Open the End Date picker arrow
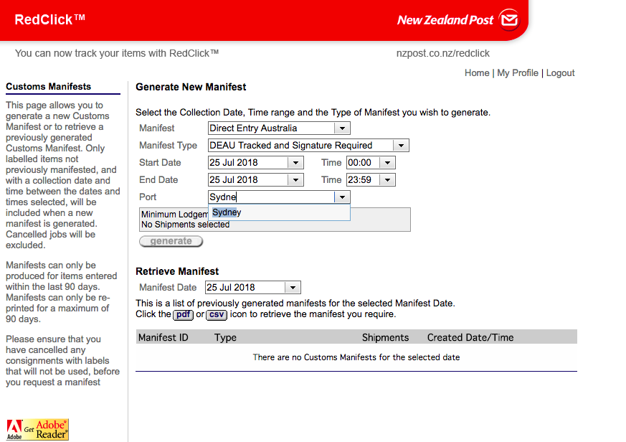Image resolution: width=626 pixels, height=442 pixels. (x=295, y=180)
